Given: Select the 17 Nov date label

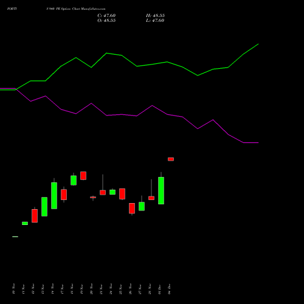Looking at the screenshot, I should click(x=62, y=289).
